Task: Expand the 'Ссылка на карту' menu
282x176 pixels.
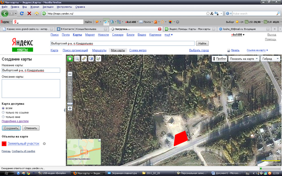Action: pyautogui.click(x=257, y=50)
